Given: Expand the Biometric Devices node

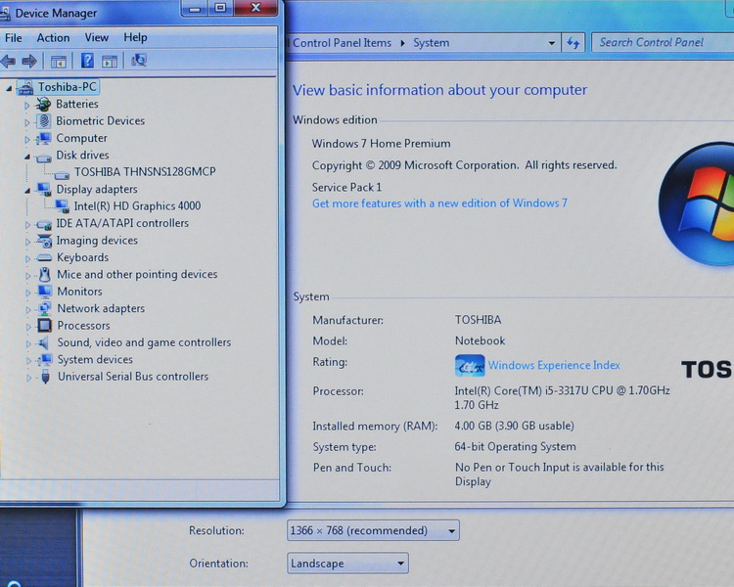Looking at the screenshot, I should (x=27, y=122).
